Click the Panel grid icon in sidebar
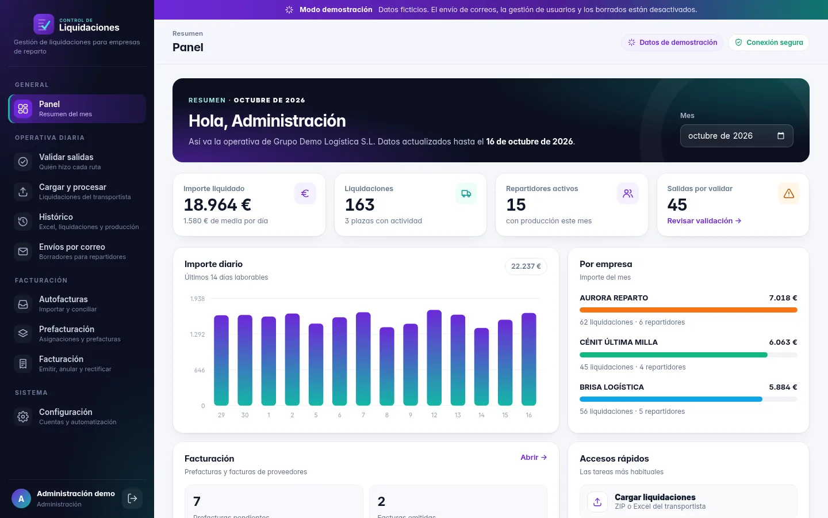The width and height of the screenshot is (828, 518). (x=23, y=109)
